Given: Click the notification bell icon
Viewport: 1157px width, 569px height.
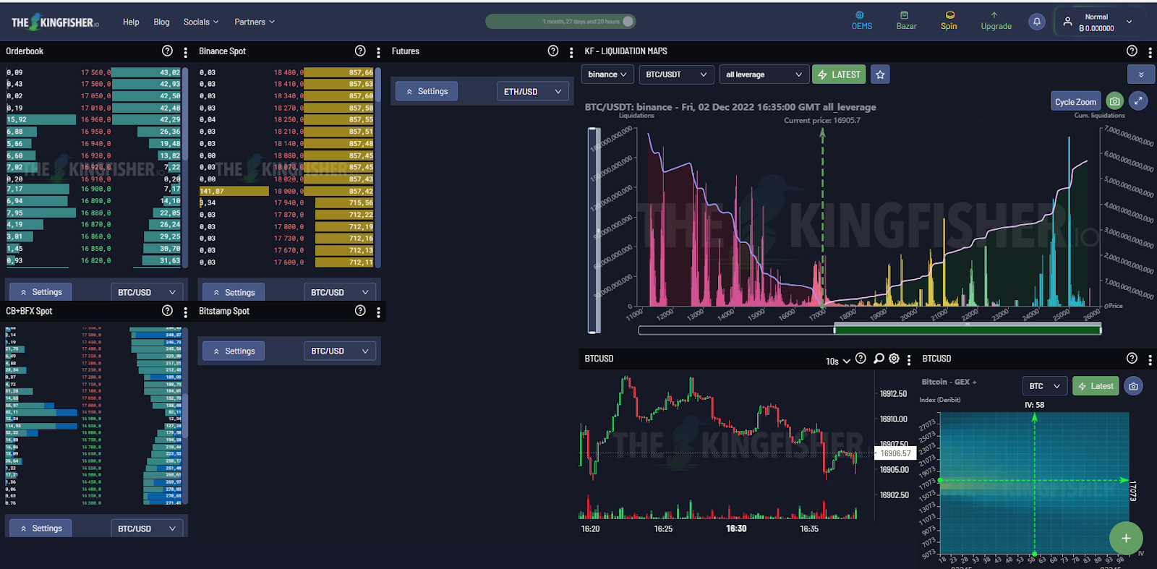Looking at the screenshot, I should 1037,22.
